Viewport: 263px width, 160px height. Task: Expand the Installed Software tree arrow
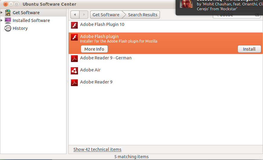(2, 20)
